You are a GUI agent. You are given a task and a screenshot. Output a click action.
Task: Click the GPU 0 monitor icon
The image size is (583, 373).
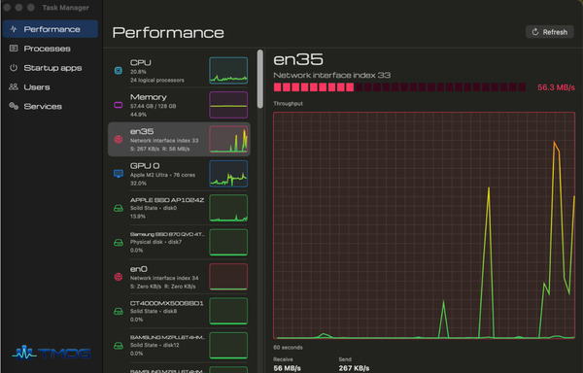[x=119, y=174]
